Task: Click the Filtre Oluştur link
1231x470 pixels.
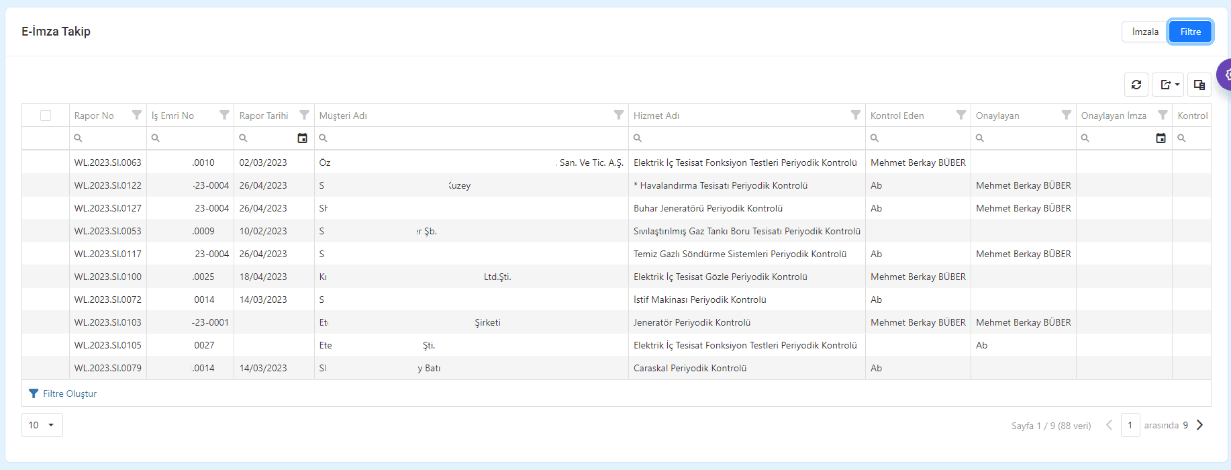Action: pos(63,393)
